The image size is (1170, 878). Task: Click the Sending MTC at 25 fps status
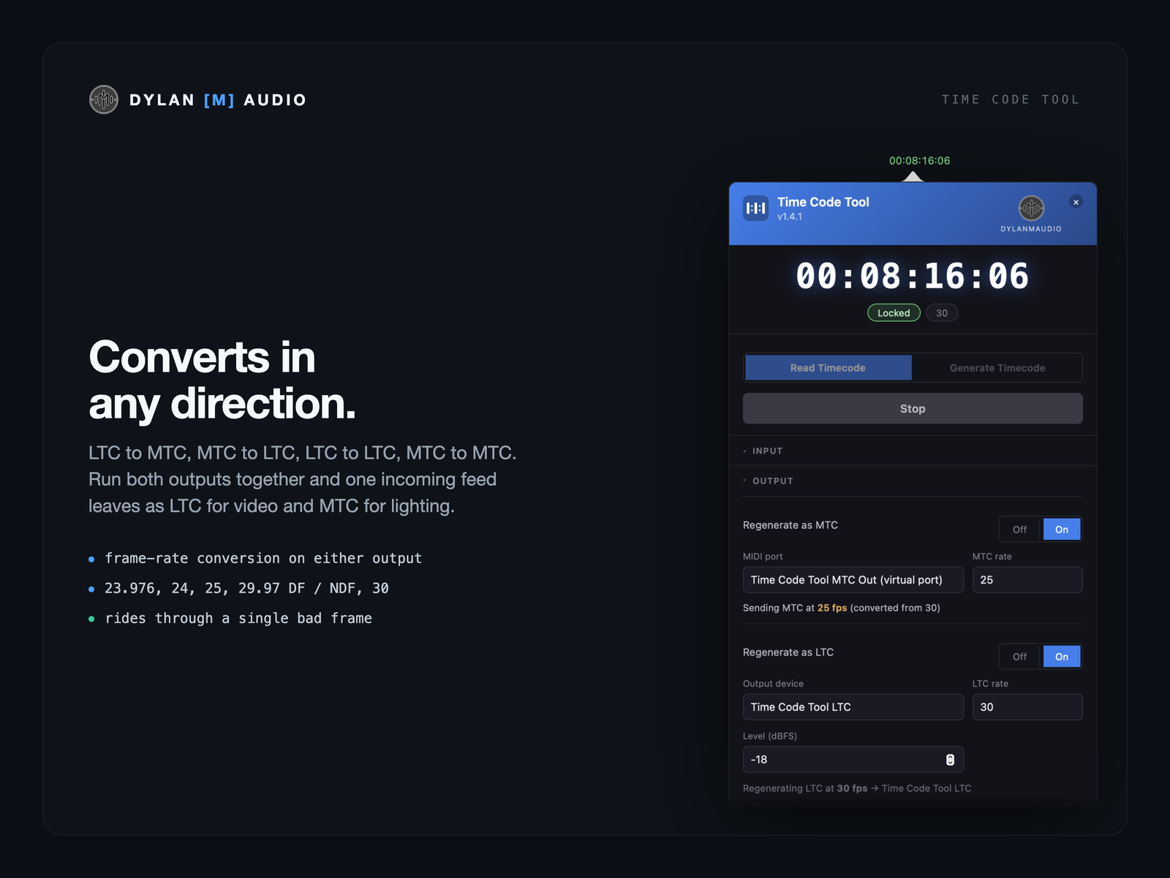pyautogui.click(x=842, y=608)
